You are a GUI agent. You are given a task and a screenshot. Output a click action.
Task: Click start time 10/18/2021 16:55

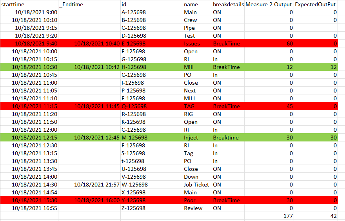tap(29, 208)
